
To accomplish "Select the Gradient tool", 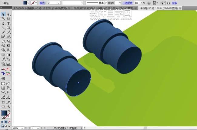I will 8,55.
